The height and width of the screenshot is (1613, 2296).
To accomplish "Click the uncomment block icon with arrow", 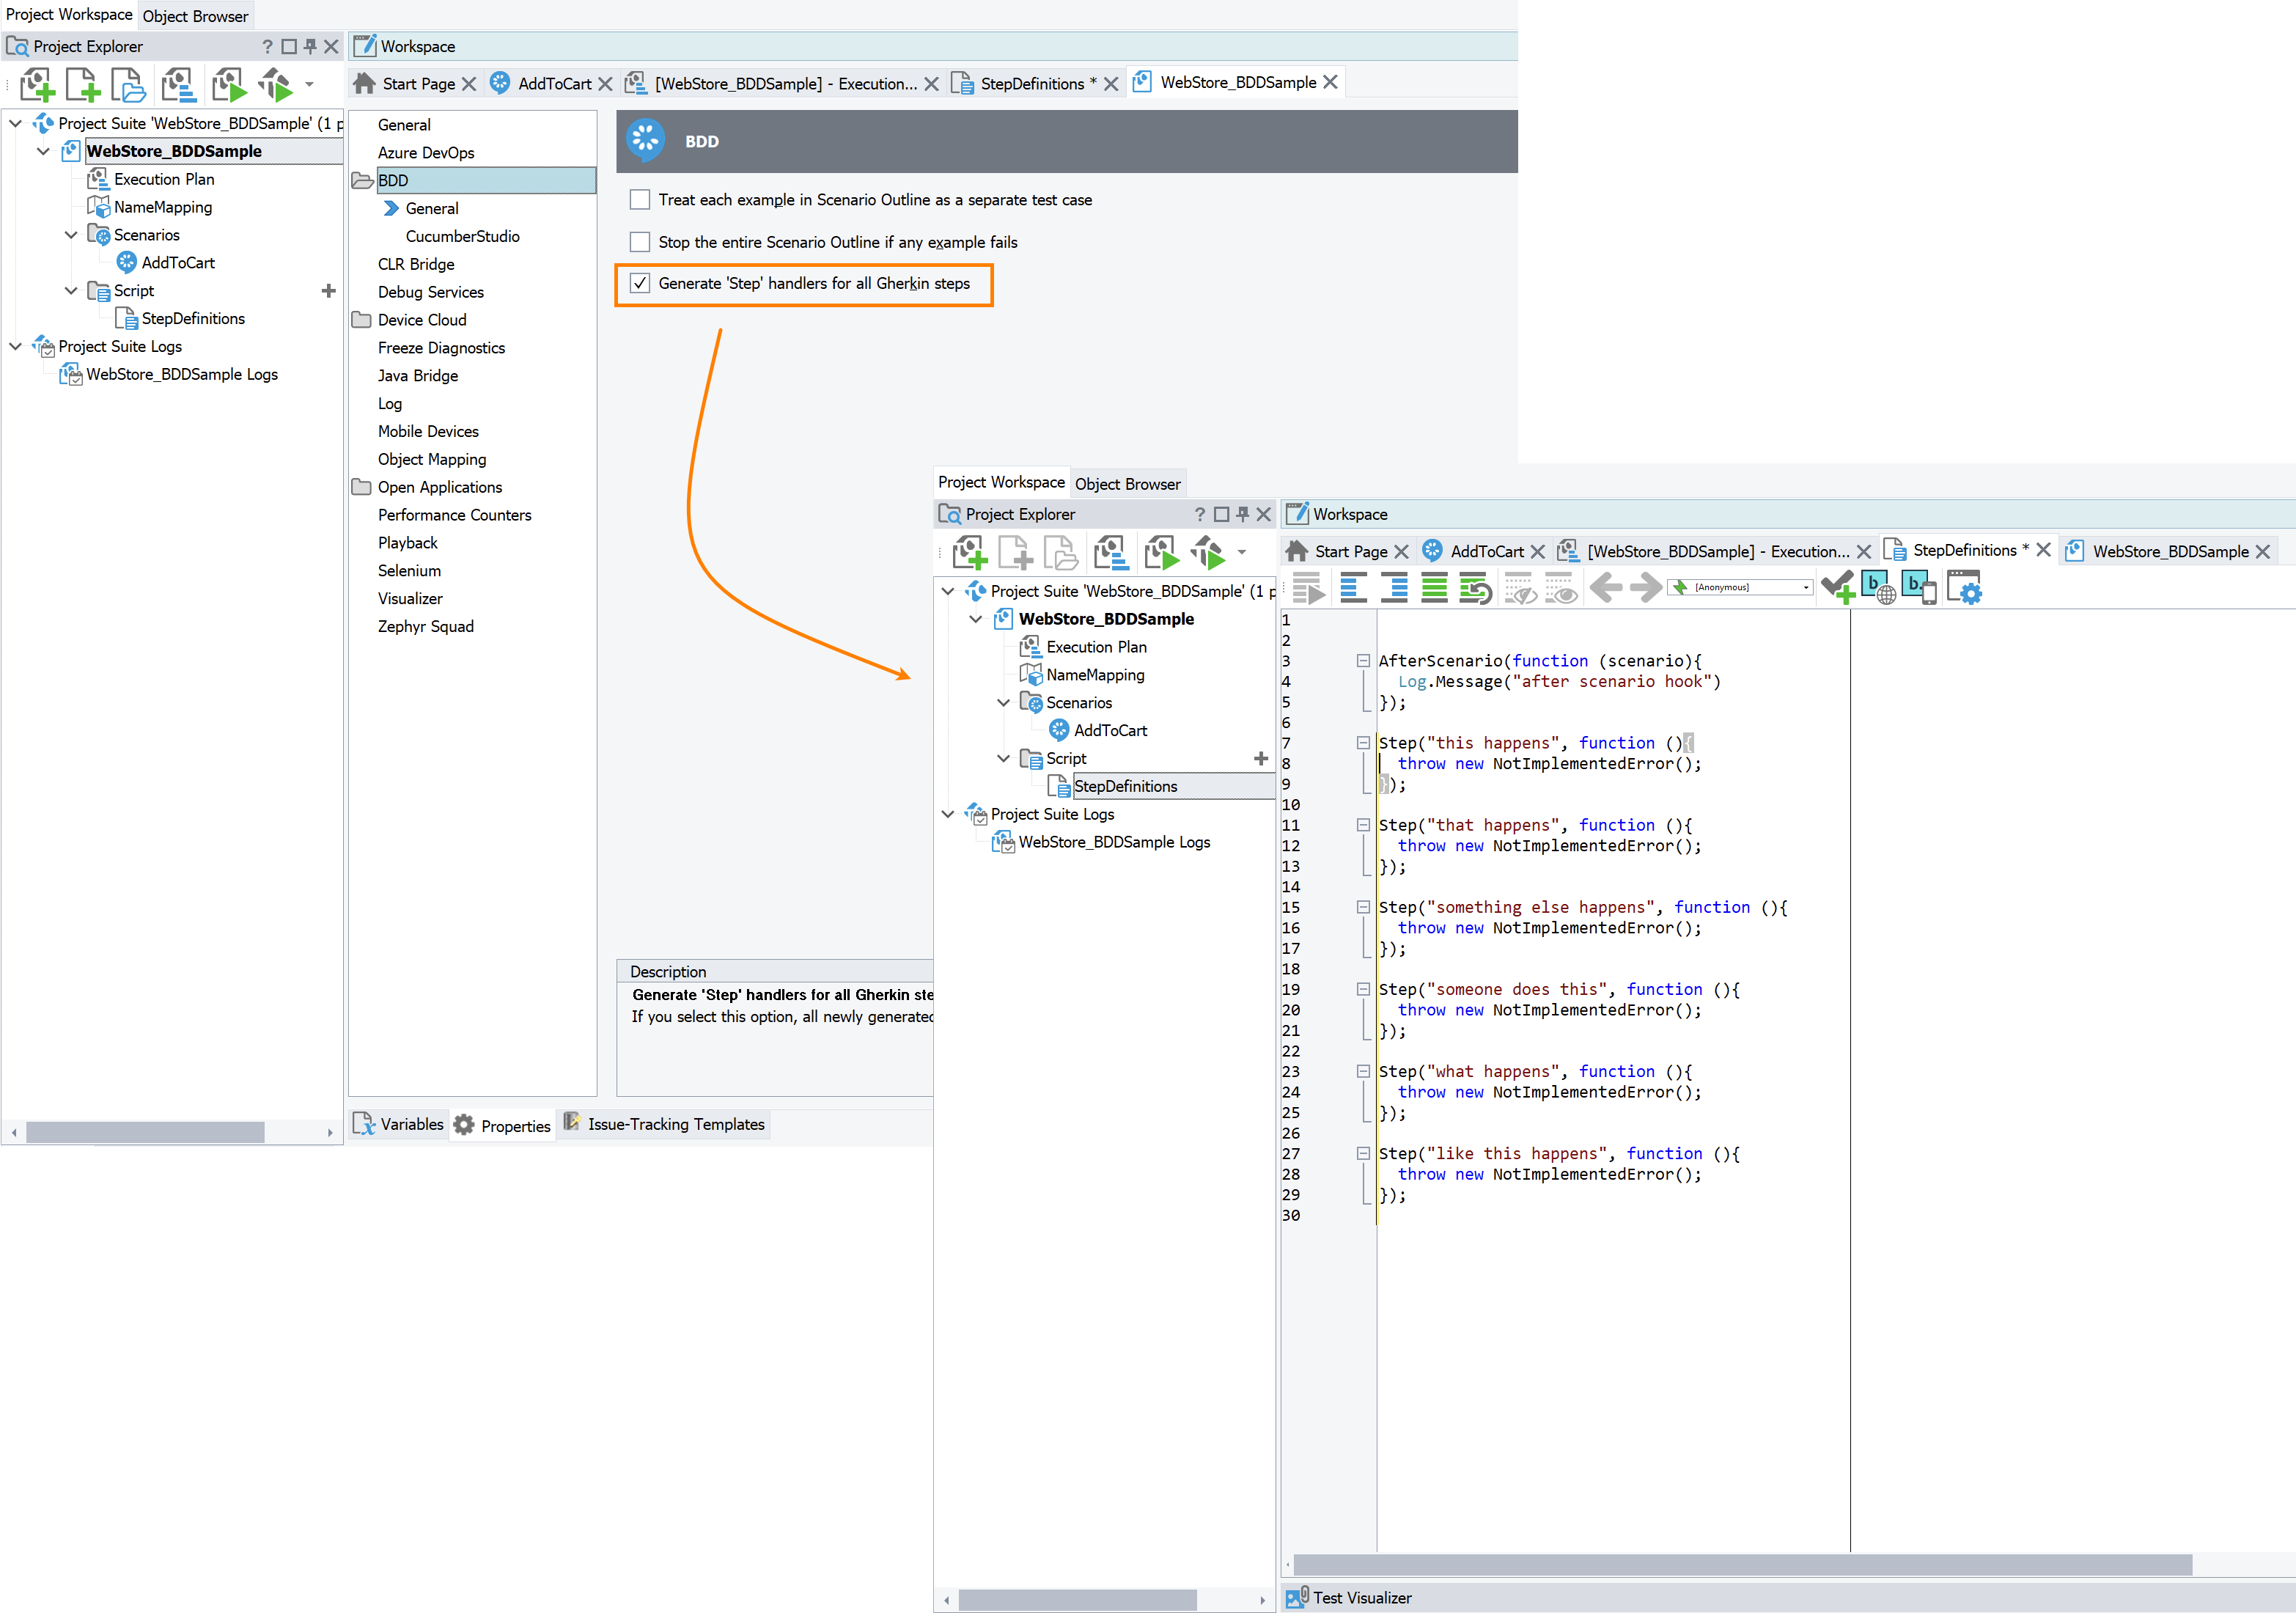I will [x=1475, y=588].
